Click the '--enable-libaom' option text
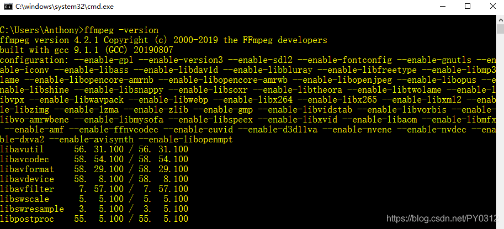 click(380, 120)
